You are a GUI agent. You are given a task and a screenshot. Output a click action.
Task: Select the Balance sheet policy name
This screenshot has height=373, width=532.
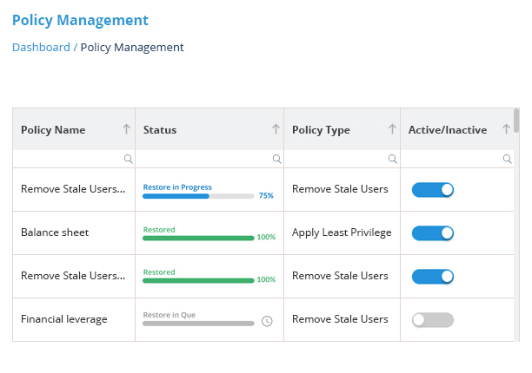point(55,232)
